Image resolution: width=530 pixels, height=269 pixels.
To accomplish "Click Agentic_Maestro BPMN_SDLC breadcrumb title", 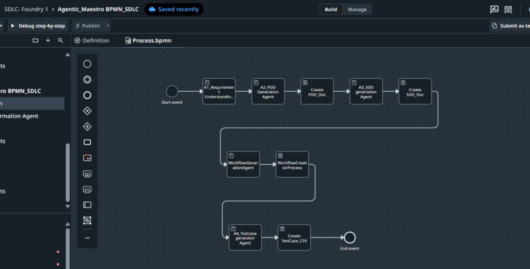I will point(98,9).
